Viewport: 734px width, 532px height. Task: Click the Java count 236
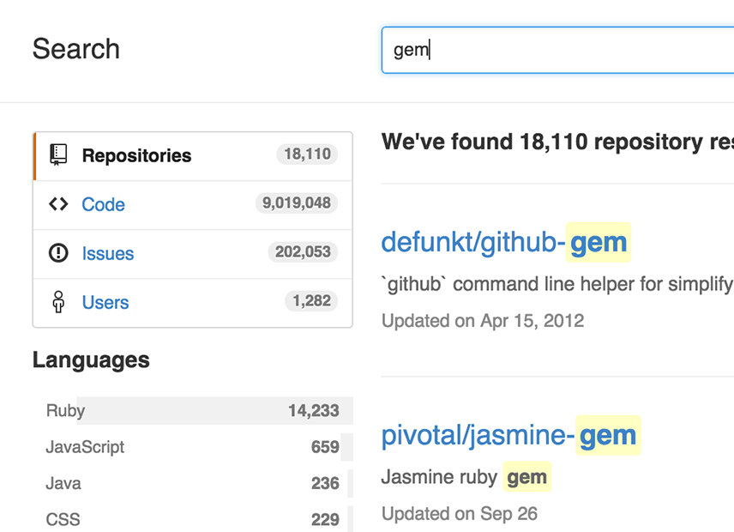coord(325,483)
